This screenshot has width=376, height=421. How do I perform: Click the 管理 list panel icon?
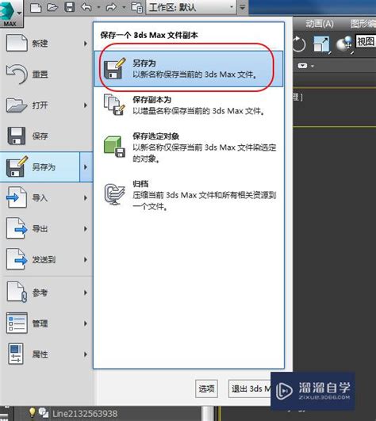(x=17, y=323)
